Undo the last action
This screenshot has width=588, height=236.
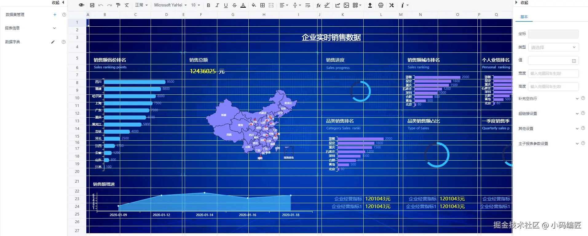(101, 5)
